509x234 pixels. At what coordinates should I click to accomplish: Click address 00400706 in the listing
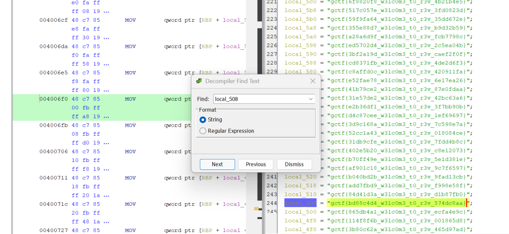point(54,152)
